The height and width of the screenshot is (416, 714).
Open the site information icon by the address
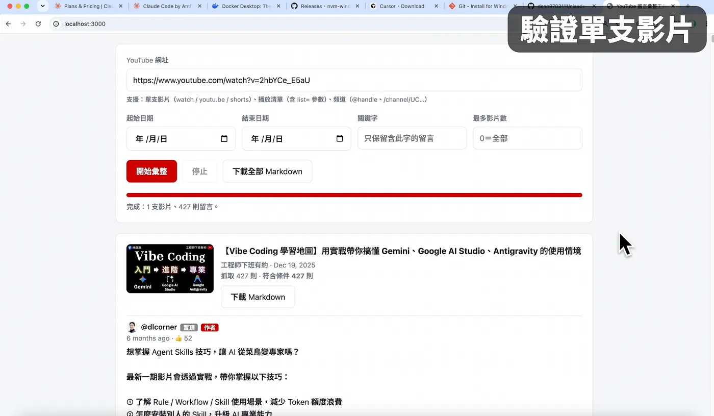tap(56, 24)
